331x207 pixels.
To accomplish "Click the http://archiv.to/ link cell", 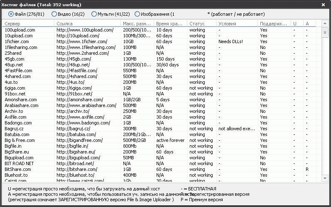I will (x=73, y=111).
